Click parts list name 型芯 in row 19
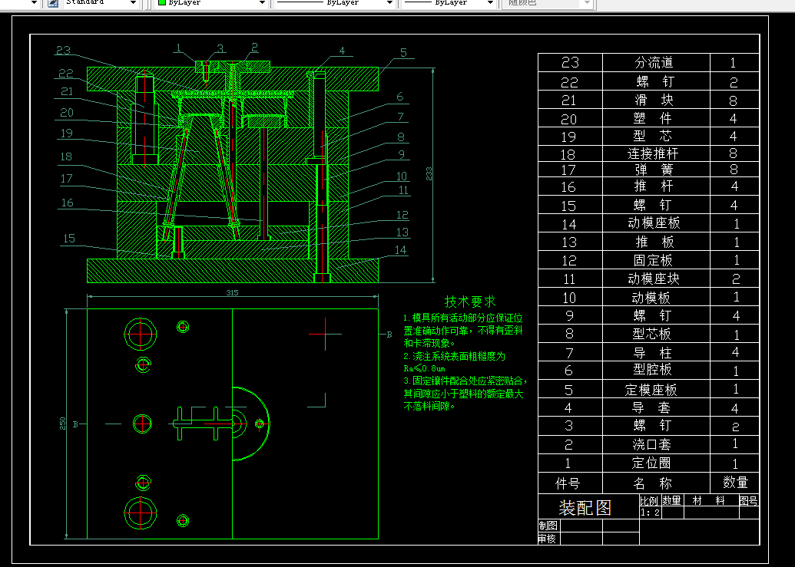The width and height of the screenshot is (795, 567). (653, 136)
